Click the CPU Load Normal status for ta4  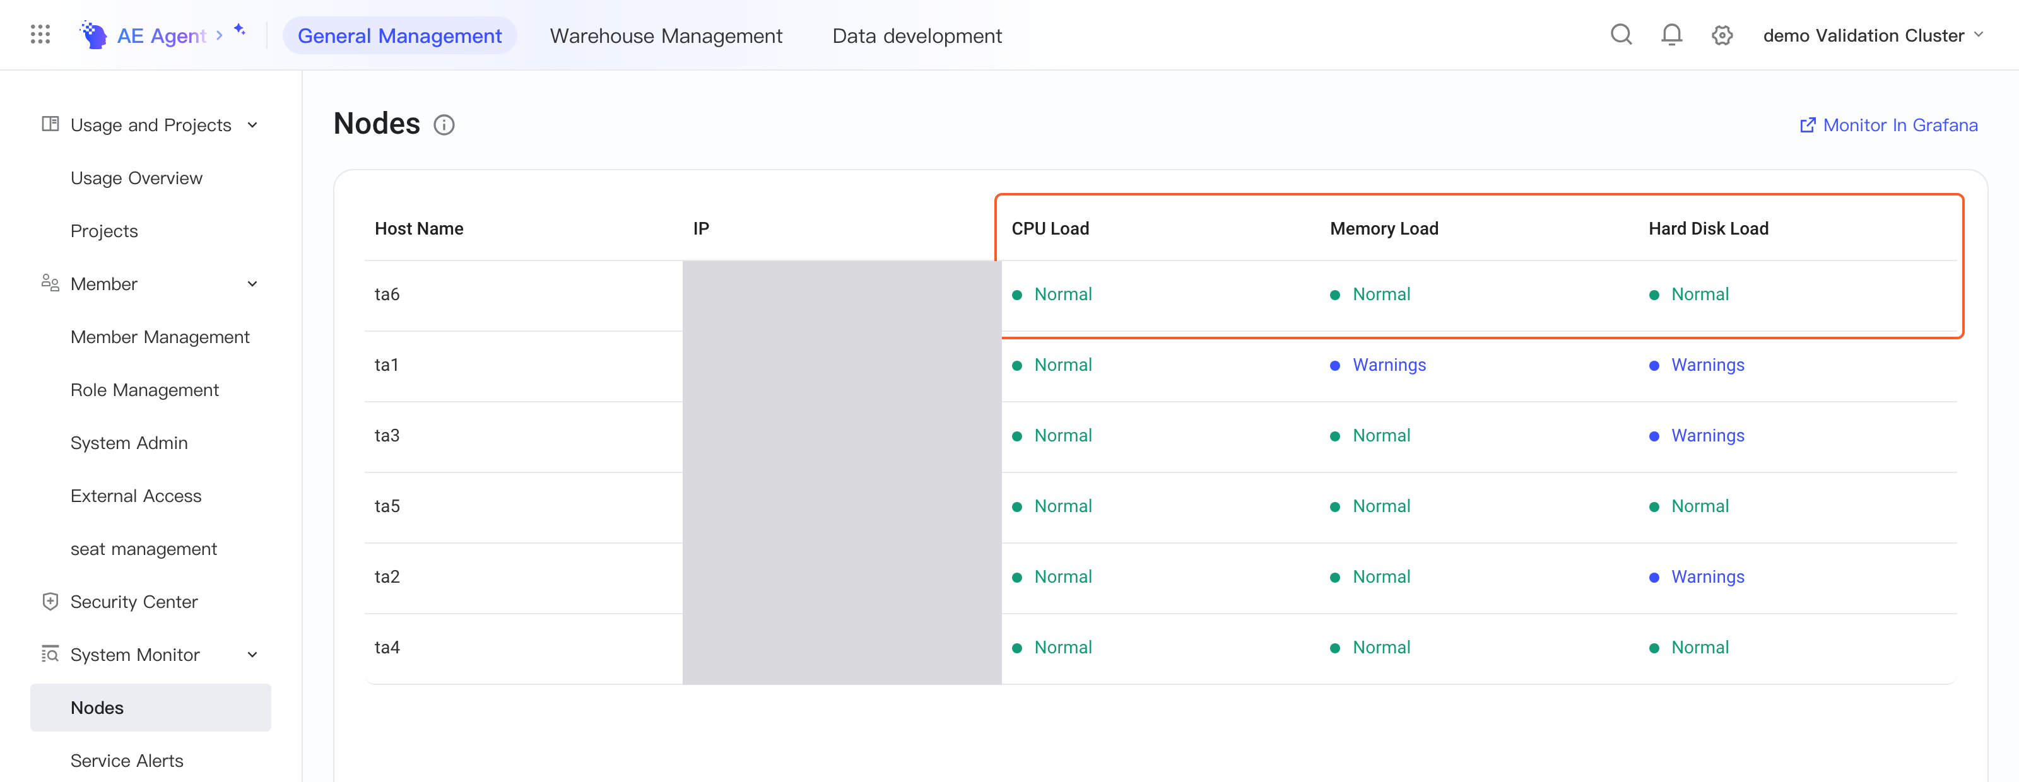click(x=1051, y=647)
